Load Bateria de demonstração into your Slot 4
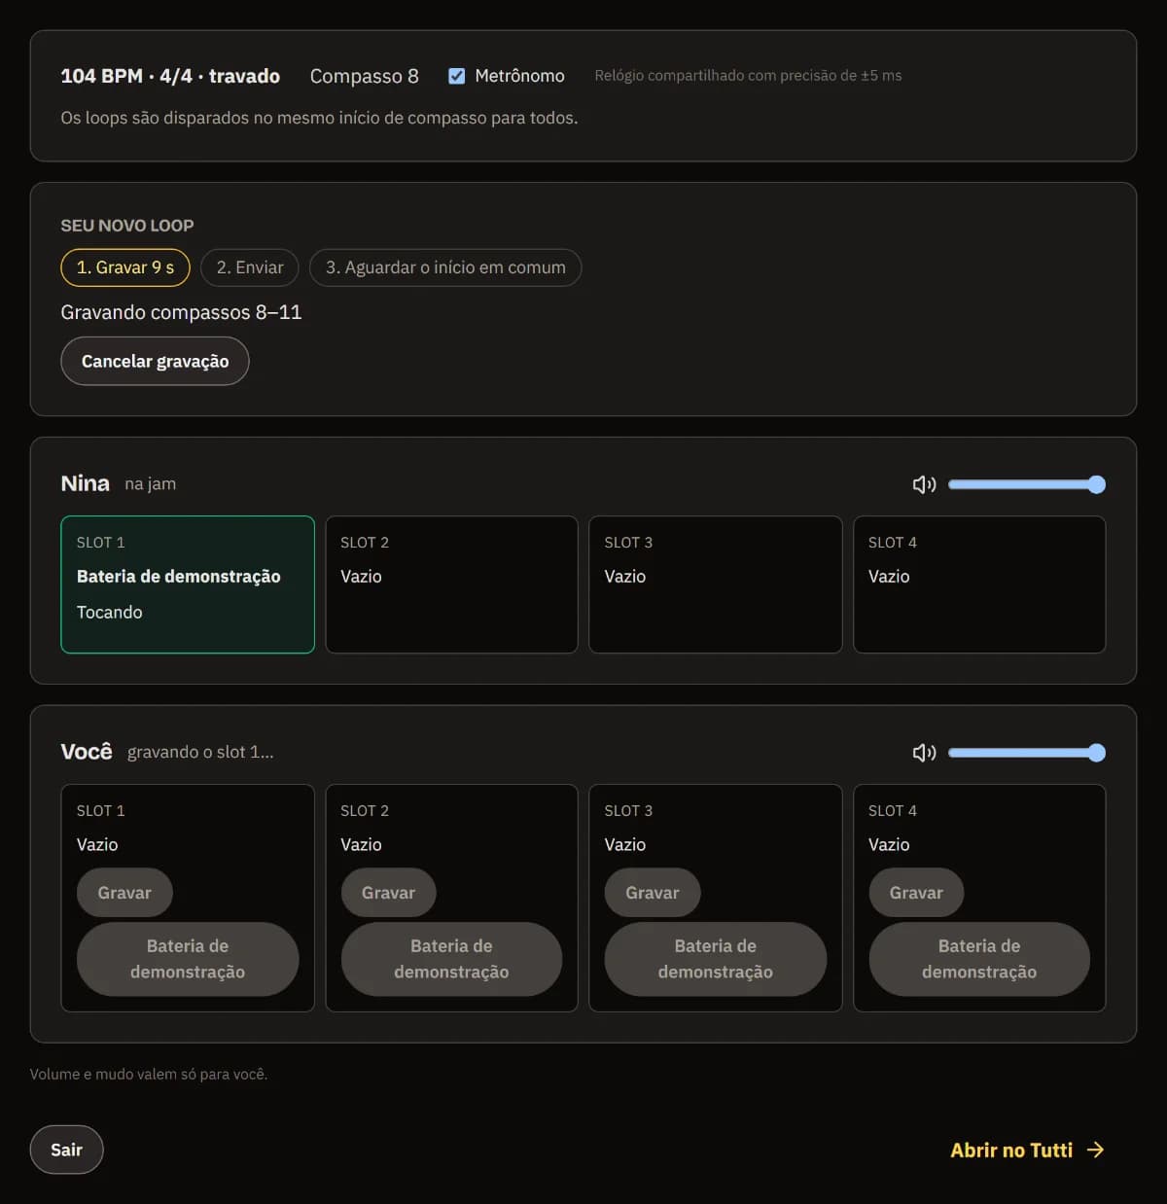This screenshot has height=1204, width=1167. click(979, 959)
